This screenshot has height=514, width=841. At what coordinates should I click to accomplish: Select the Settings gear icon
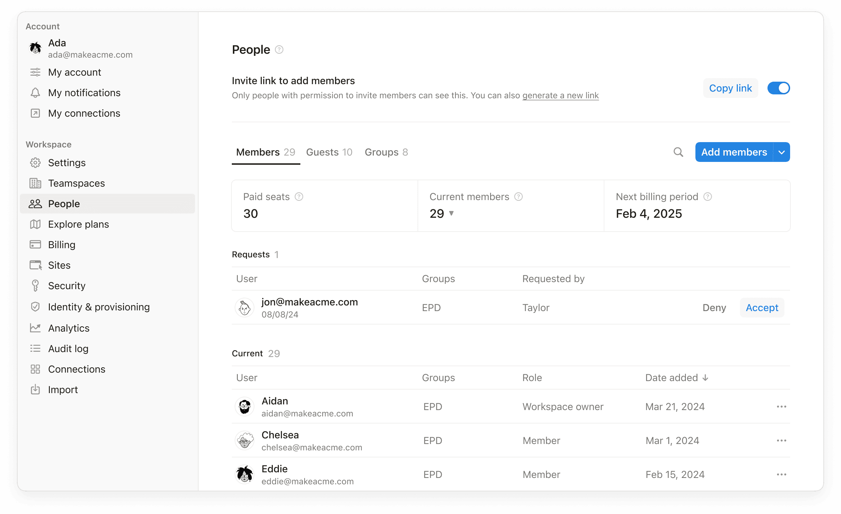[x=35, y=163]
